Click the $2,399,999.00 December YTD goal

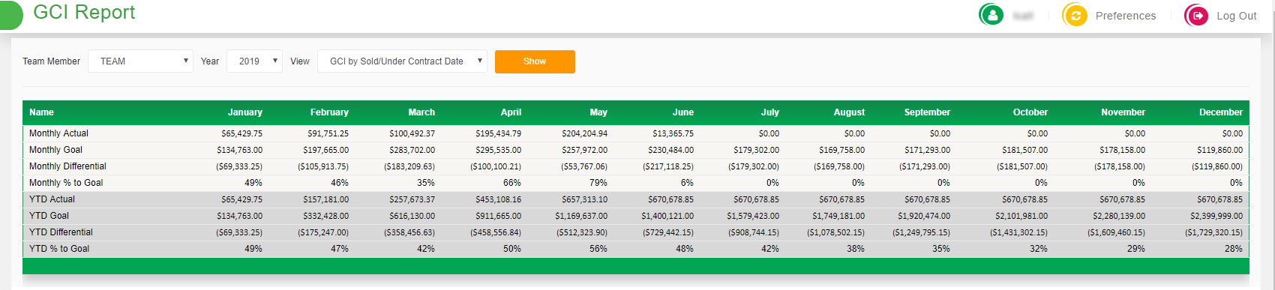[1216, 216]
